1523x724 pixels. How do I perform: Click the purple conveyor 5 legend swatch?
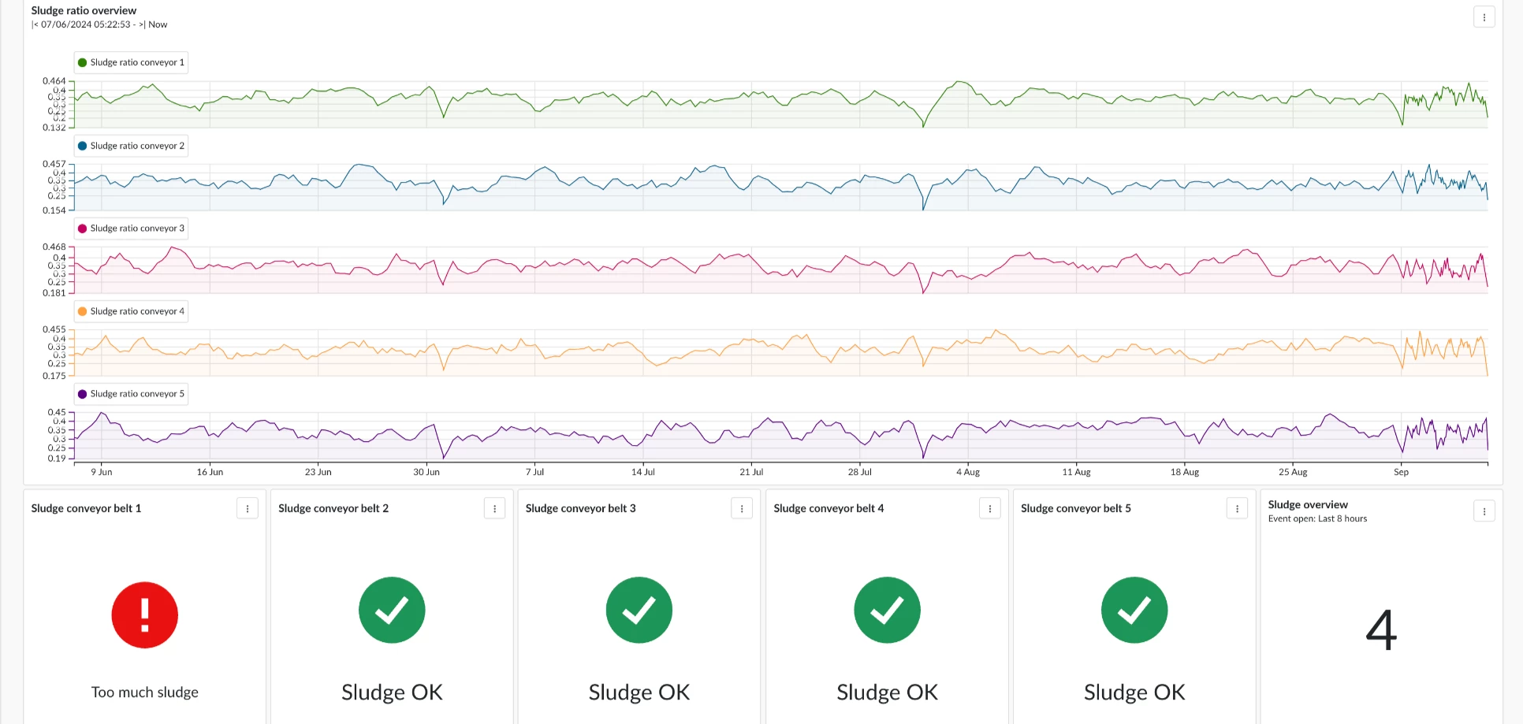pyautogui.click(x=83, y=394)
